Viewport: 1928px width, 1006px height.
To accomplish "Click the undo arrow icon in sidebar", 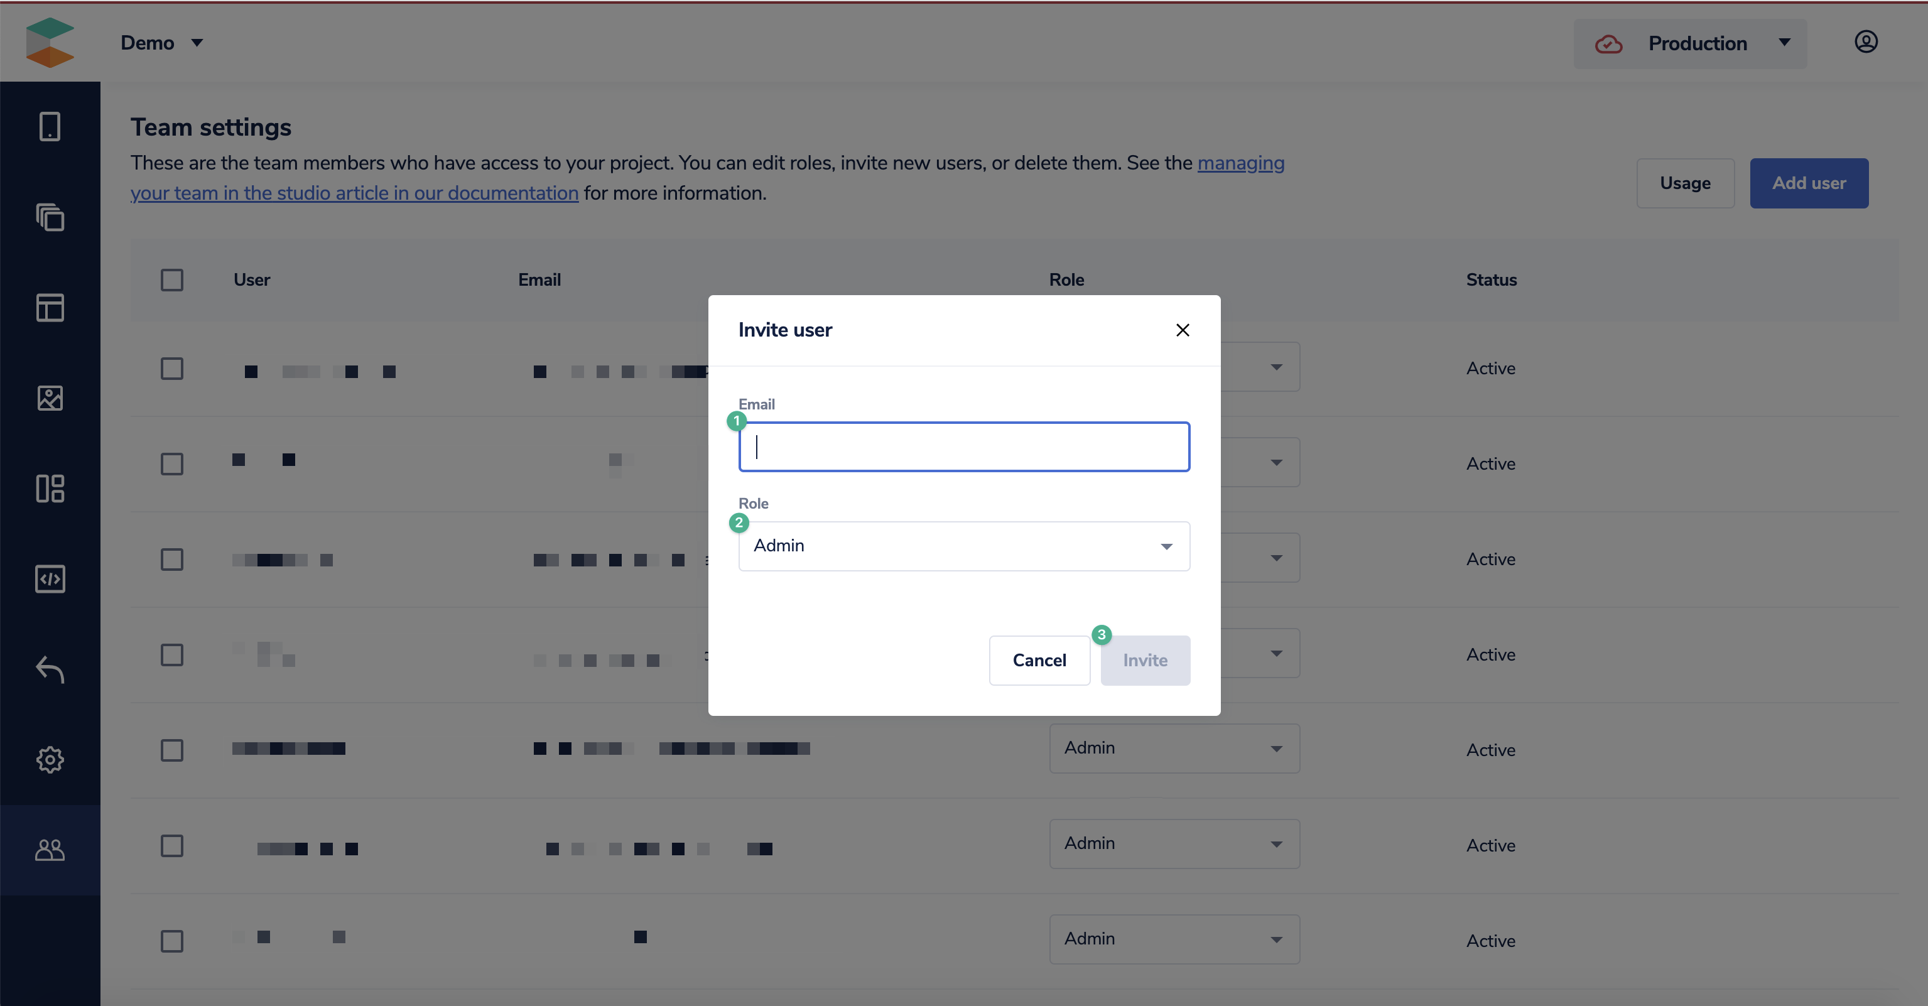I will pyautogui.click(x=50, y=669).
